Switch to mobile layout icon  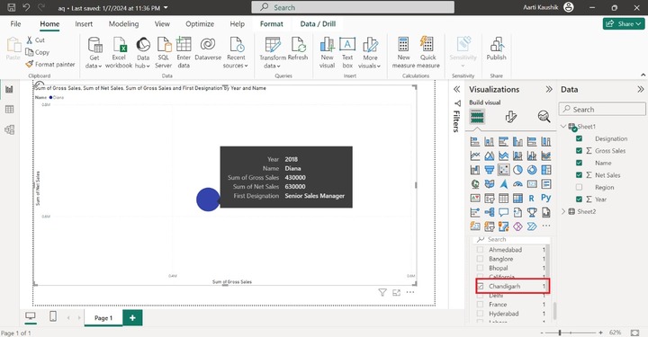pos(53,316)
